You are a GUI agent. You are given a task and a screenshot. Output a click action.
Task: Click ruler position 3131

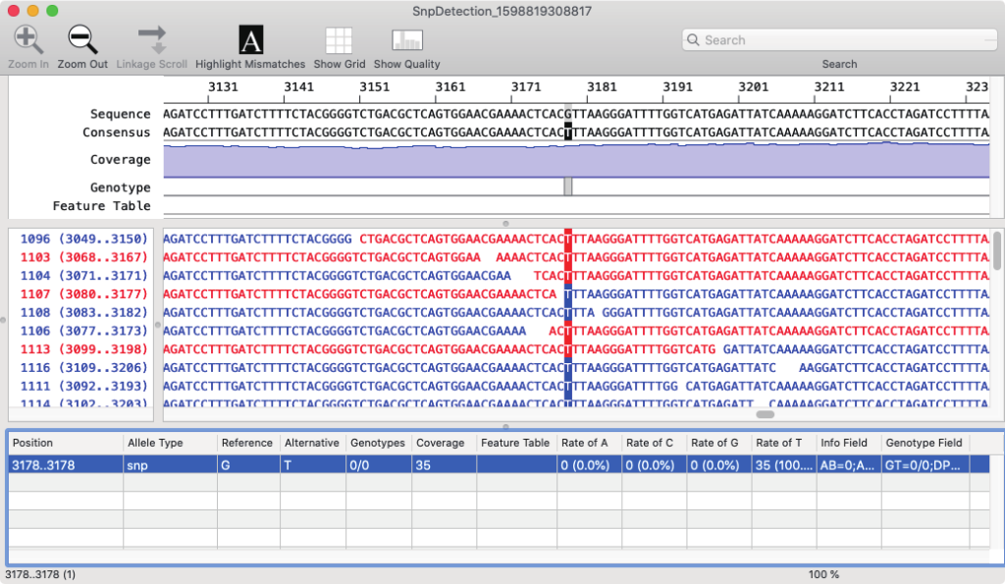click(x=223, y=86)
